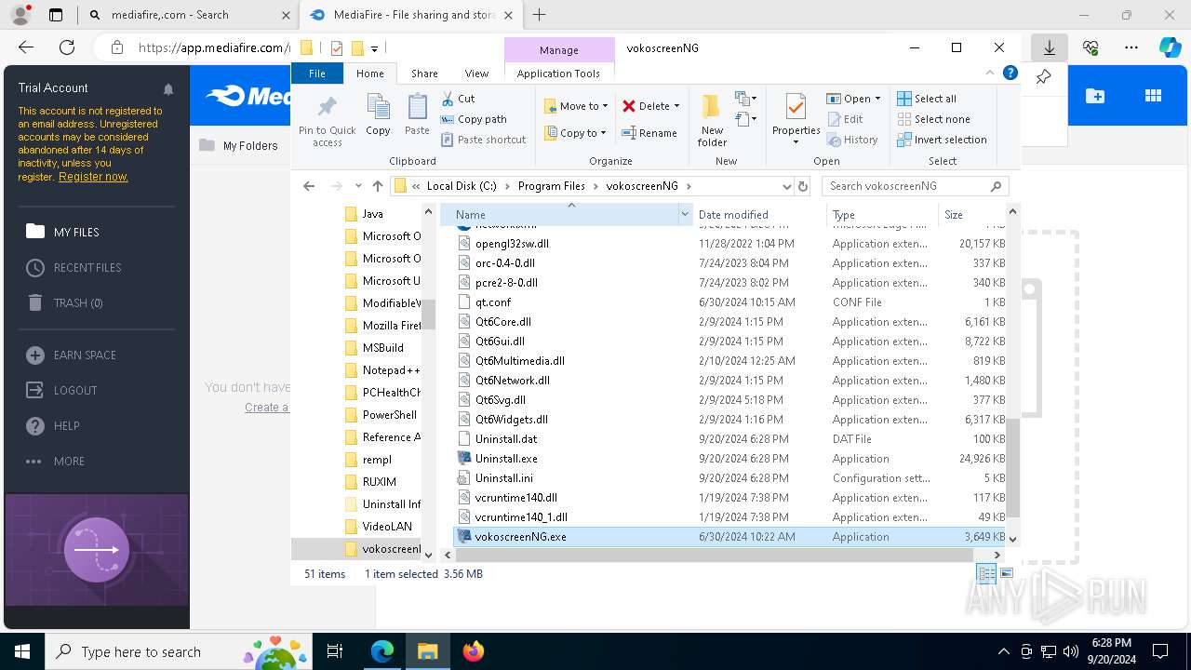Switch to the Share ribbon tab
This screenshot has width=1191, height=670.
pos(424,74)
